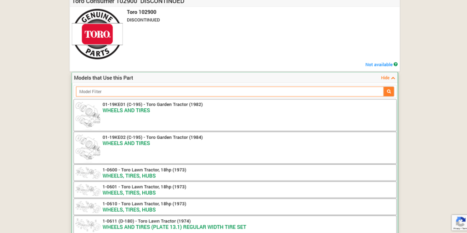467x233 pixels.
Task: Click the orange search magnifier button
Action: [x=389, y=91]
